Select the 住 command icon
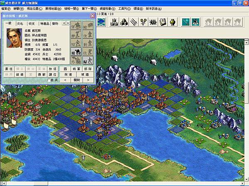This screenshot has height=186, width=249. tap(88, 52)
